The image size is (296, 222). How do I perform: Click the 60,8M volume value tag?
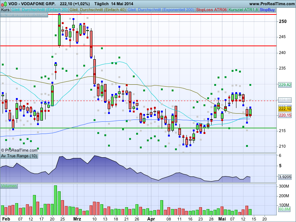click(x=284, y=209)
